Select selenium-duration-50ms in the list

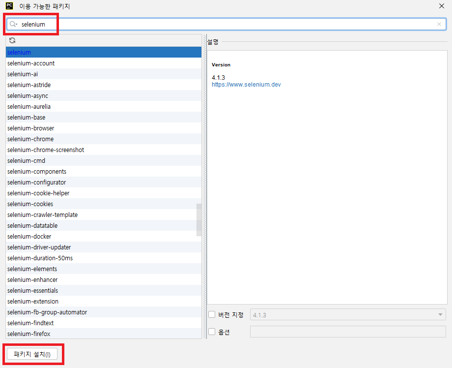104,258
